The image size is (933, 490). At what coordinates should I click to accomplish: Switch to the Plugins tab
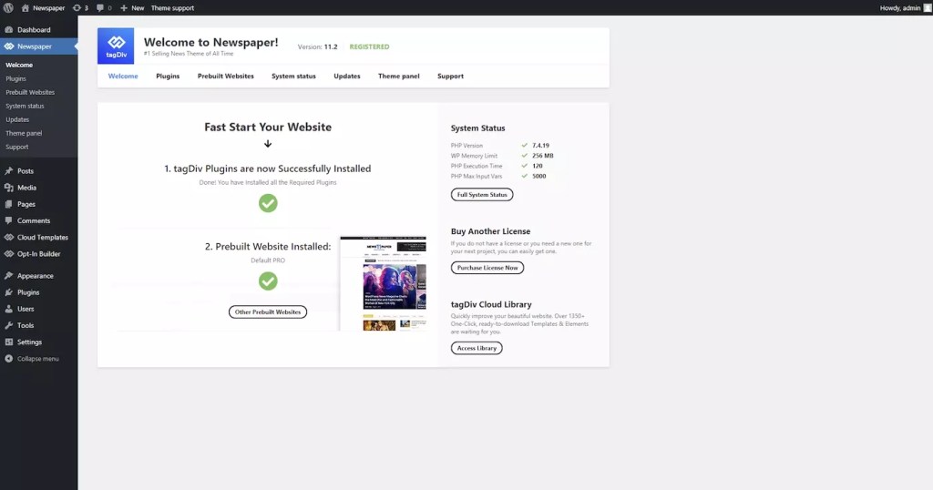coord(168,77)
